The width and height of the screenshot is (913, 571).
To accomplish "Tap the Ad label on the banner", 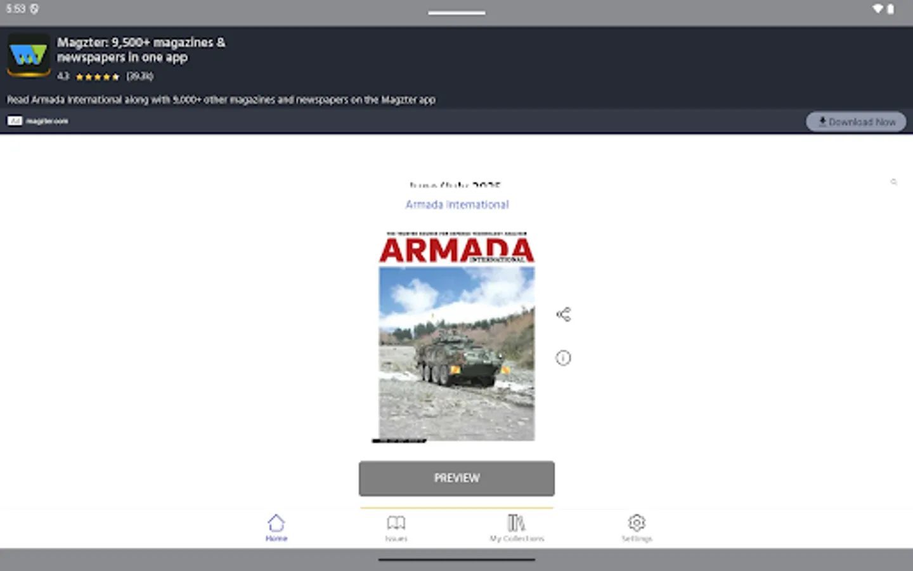I will [14, 121].
